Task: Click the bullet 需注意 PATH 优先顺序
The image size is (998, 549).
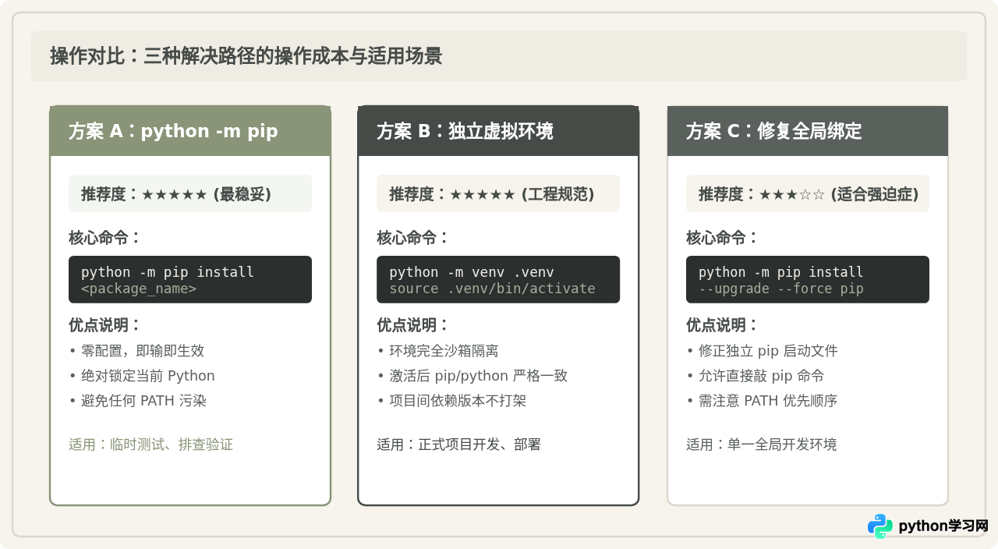Action: (762, 401)
